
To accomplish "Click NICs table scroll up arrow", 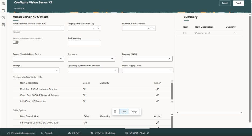I will [172, 81].
